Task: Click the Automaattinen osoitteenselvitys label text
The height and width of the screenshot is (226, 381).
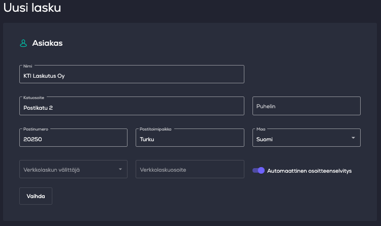Action: (309, 171)
